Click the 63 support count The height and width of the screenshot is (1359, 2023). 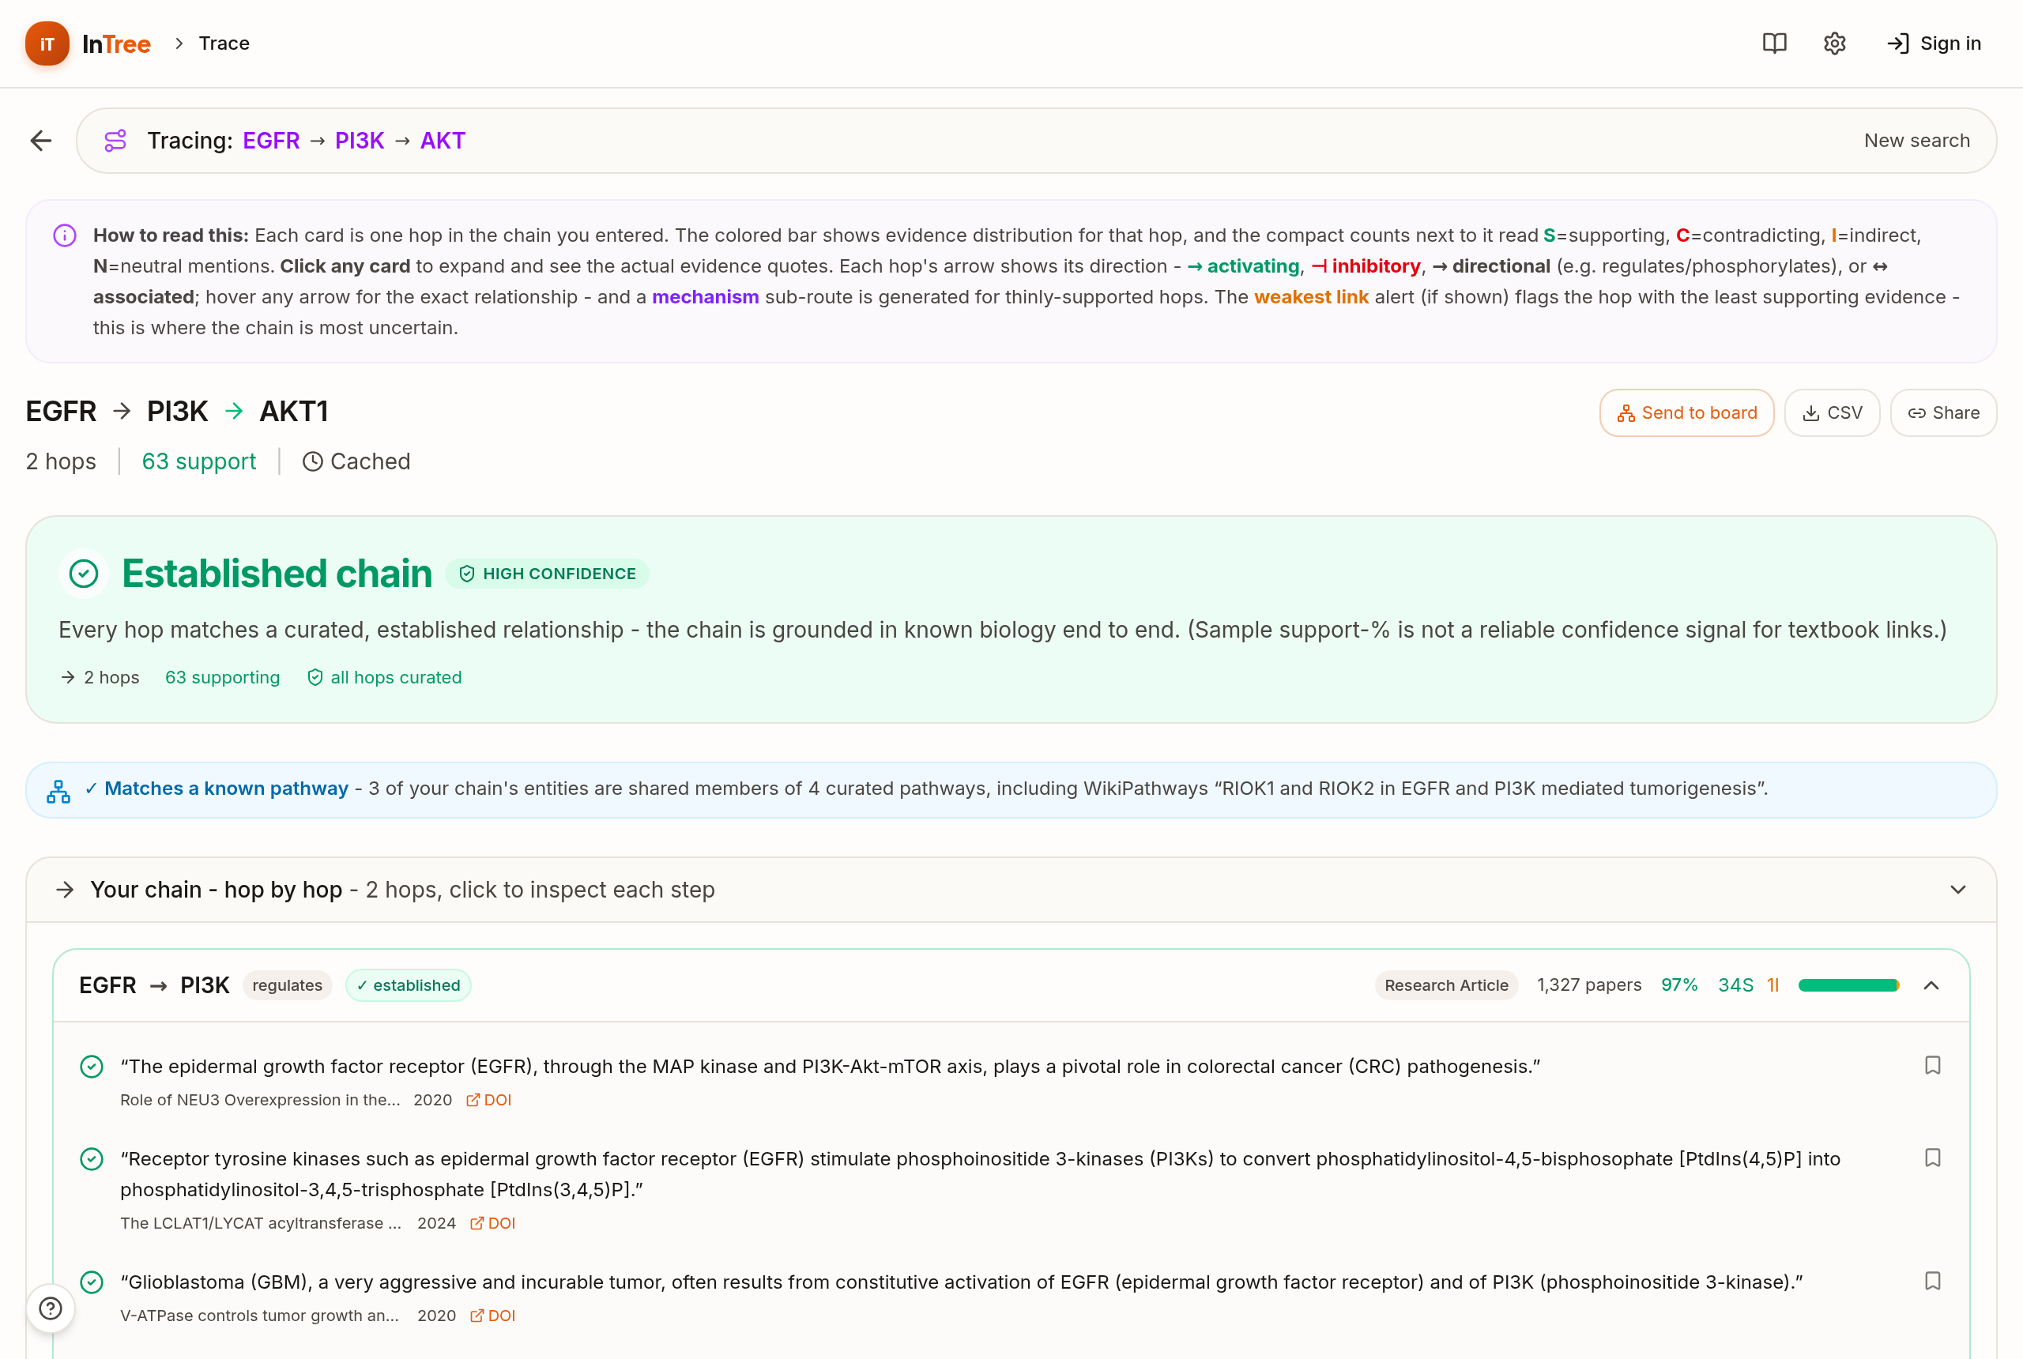tap(198, 461)
